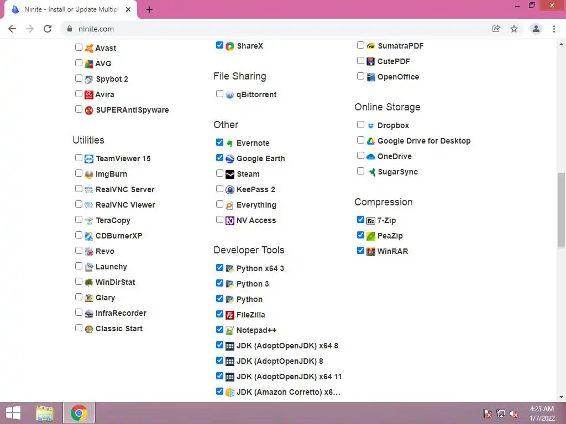Open the Chrome three-dot menu
This screenshot has width=566, height=424.
tap(554, 29)
